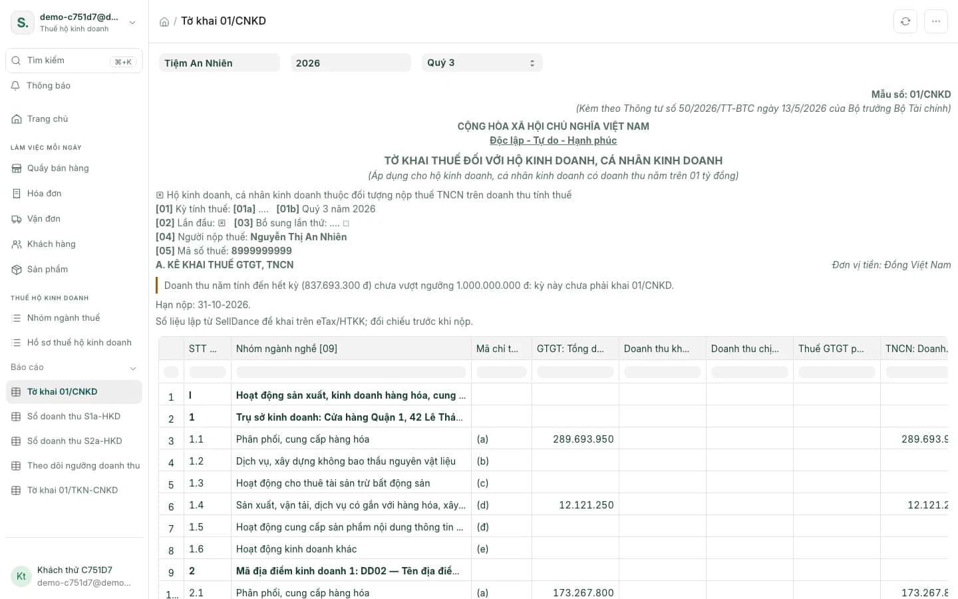
Task: Open Sổ doanh thu S1a-HKD report
Action: (74, 417)
